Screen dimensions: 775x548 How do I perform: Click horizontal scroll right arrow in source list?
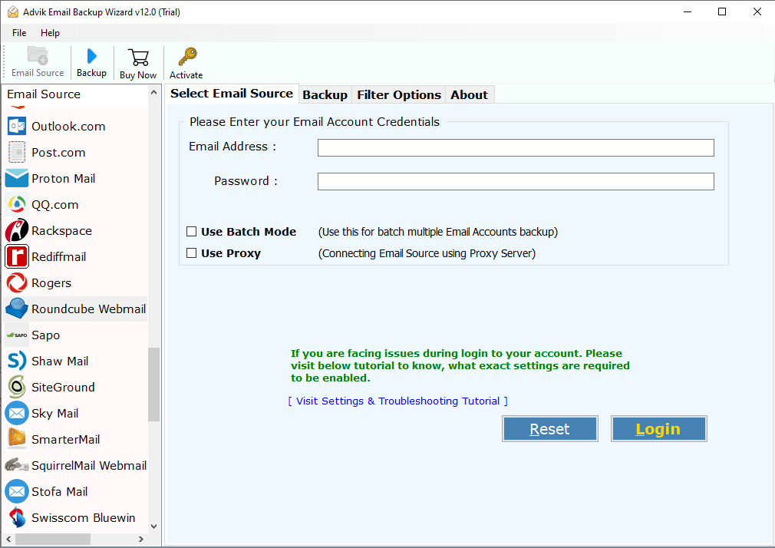(141, 539)
